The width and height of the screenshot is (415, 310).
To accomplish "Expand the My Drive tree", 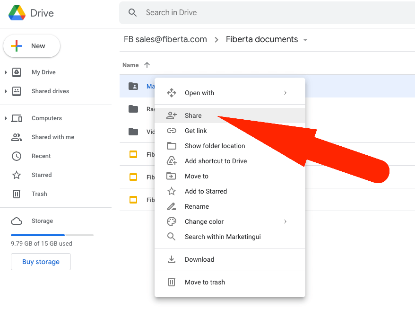I will [x=6, y=72].
